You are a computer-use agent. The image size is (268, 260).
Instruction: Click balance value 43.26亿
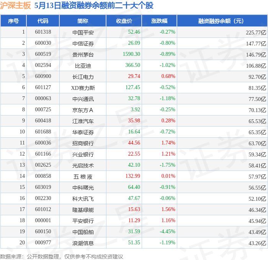point(257,243)
